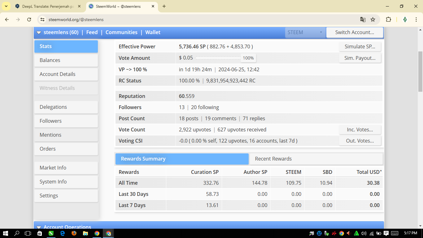Open the browser tab search dropdown
Image resolution: width=423 pixels, height=238 pixels.
(6, 6)
